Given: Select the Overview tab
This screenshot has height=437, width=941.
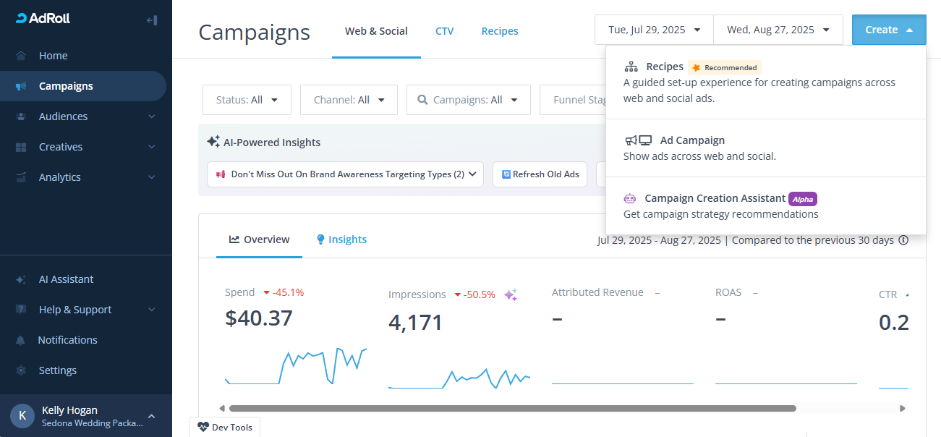Looking at the screenshot, I should click(259, 239).
